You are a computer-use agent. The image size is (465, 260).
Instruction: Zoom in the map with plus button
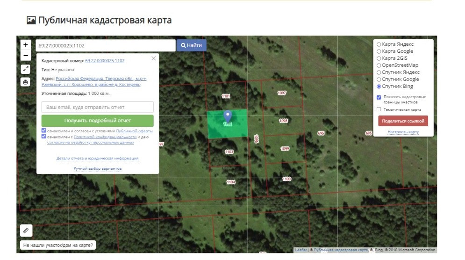coord(26,45)
